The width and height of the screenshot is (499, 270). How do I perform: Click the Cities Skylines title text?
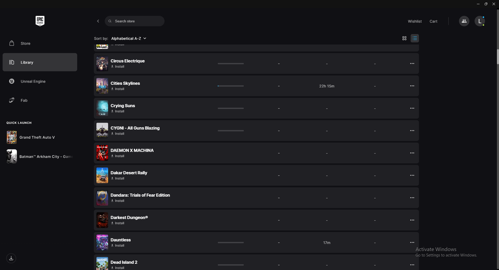125,83
